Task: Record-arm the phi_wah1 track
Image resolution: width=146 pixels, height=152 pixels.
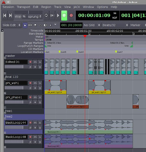Action: pyautogui.click(x=30, y=83)
